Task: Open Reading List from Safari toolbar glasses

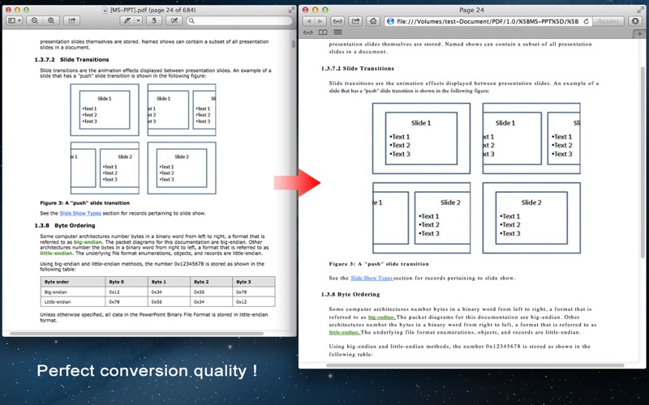Action: [x=337, y=21]
